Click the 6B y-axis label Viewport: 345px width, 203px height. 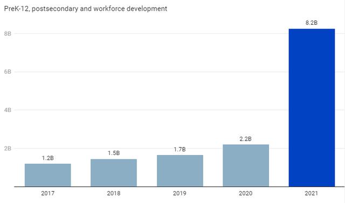(8, 72)
